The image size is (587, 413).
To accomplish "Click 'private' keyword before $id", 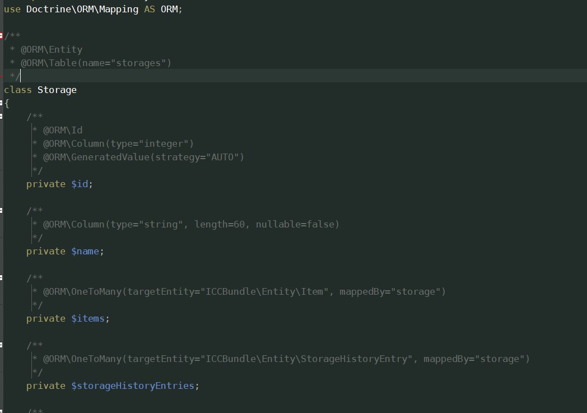I will coord(46,184).
